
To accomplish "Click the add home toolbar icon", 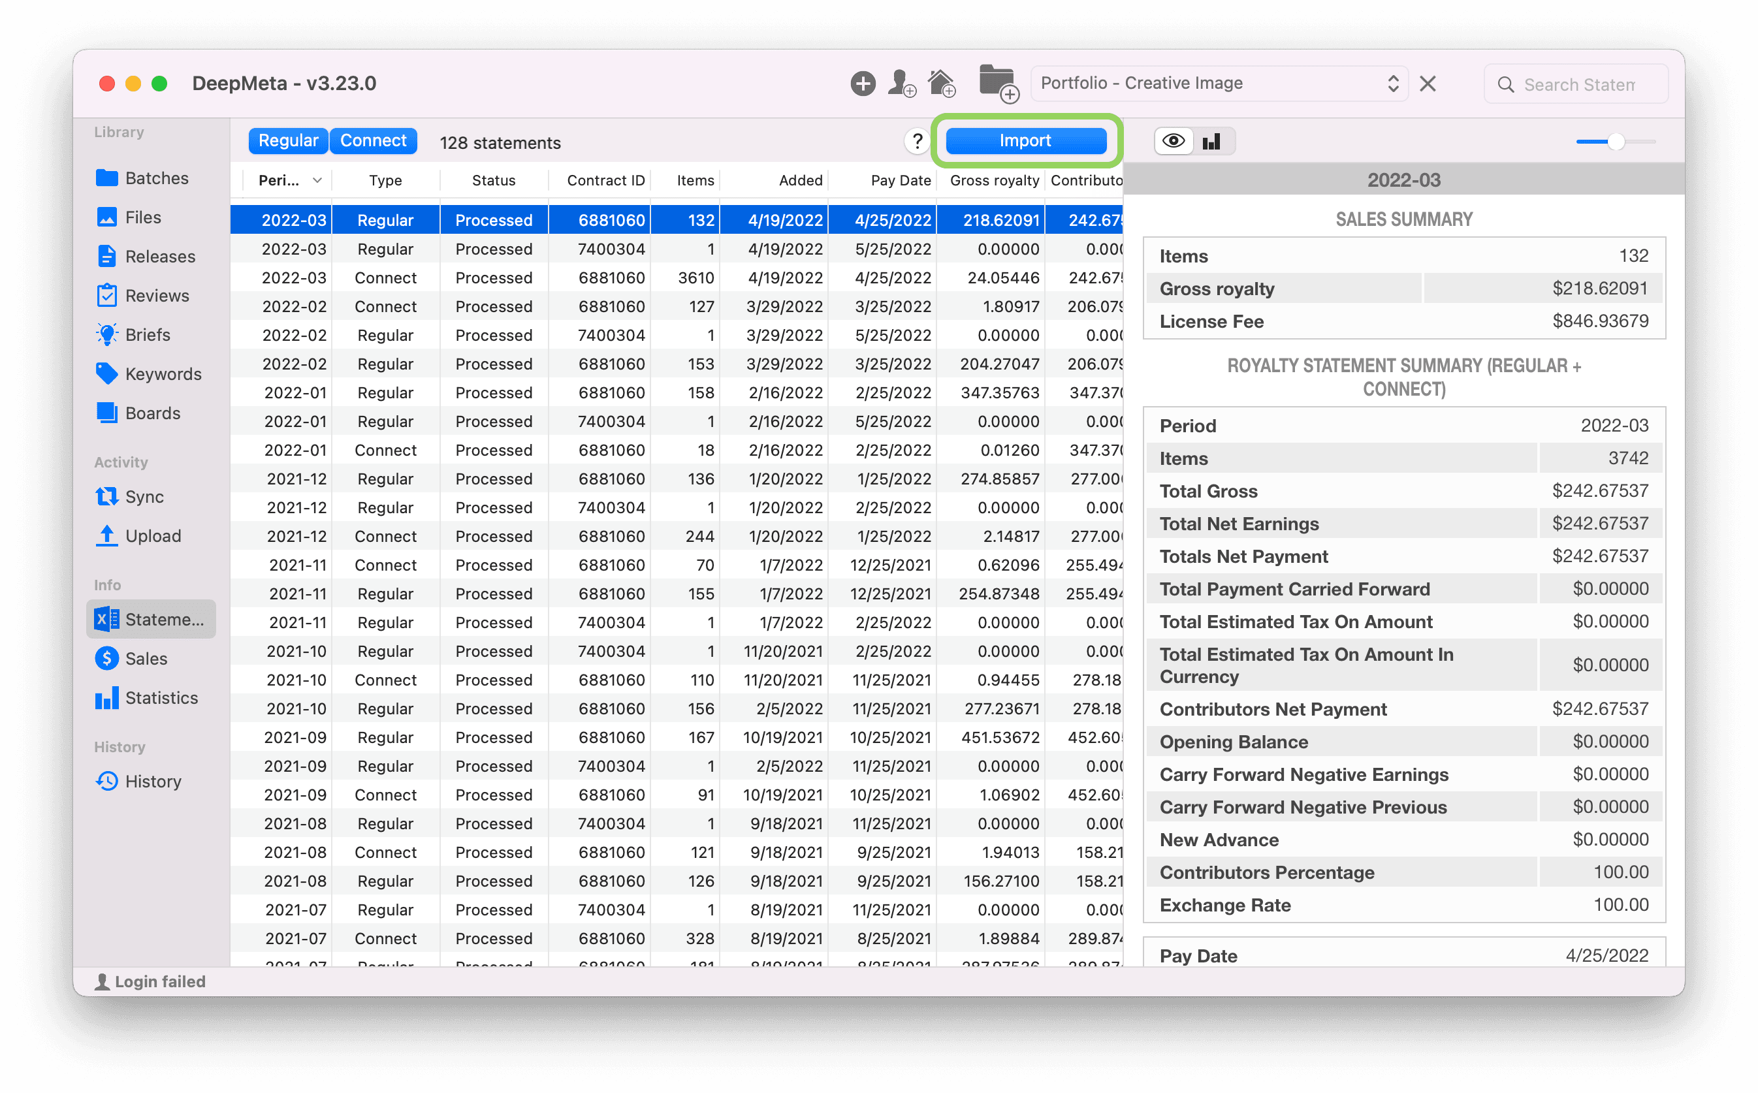I will tap(942, 83).
